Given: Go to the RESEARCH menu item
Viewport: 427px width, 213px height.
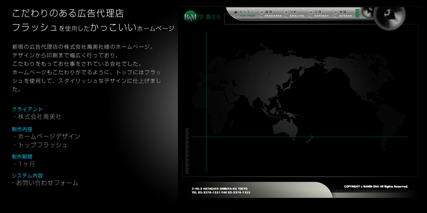Looking at the screenshot, I should tap(273, 13).
